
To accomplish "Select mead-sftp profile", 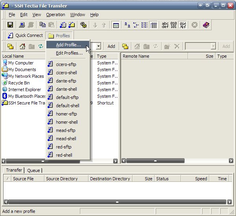I will tap(68, 130).
